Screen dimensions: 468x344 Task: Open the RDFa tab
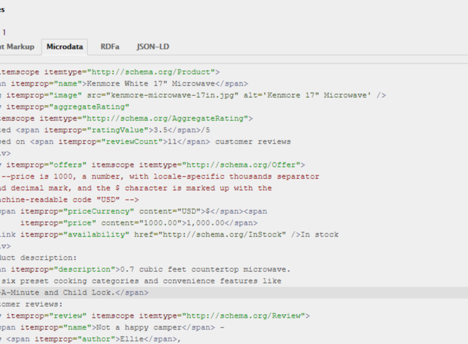(110, 46)
